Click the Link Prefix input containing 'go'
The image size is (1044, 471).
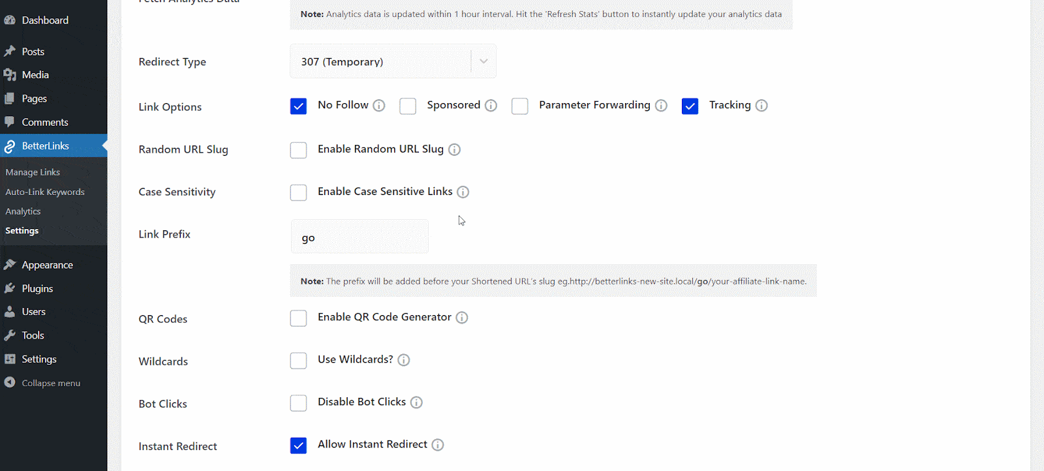click(359, 236)
